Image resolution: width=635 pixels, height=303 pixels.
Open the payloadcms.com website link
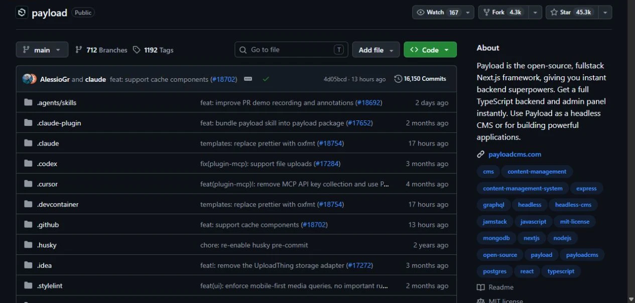[515, 155]
